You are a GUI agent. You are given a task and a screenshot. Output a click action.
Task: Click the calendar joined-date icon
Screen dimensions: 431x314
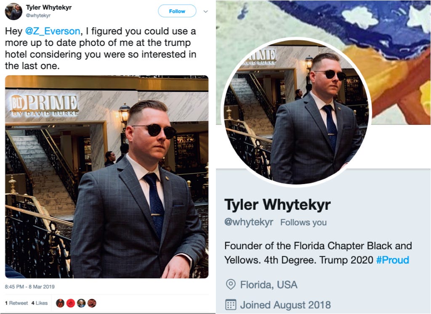231,305
